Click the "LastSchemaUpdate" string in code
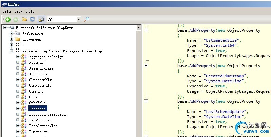 point(225,112)
